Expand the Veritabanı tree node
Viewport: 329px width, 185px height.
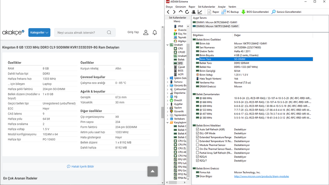click(x=167, y=119)
